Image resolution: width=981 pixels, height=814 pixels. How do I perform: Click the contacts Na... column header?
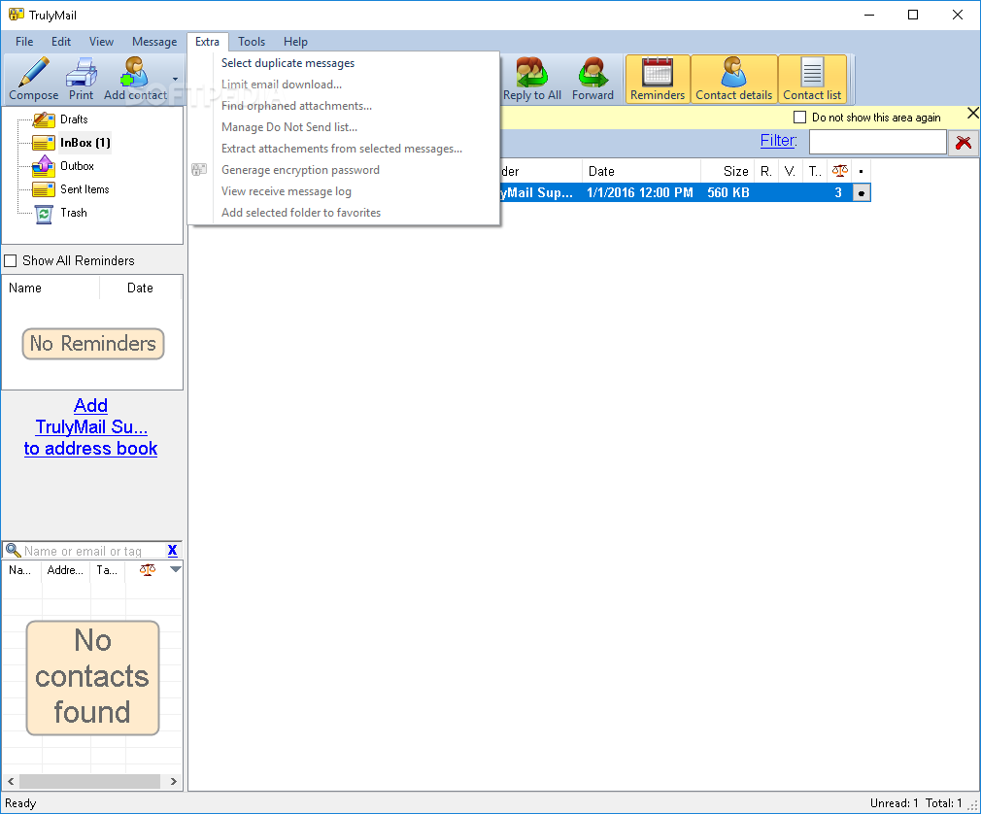[x=22, y=570]
